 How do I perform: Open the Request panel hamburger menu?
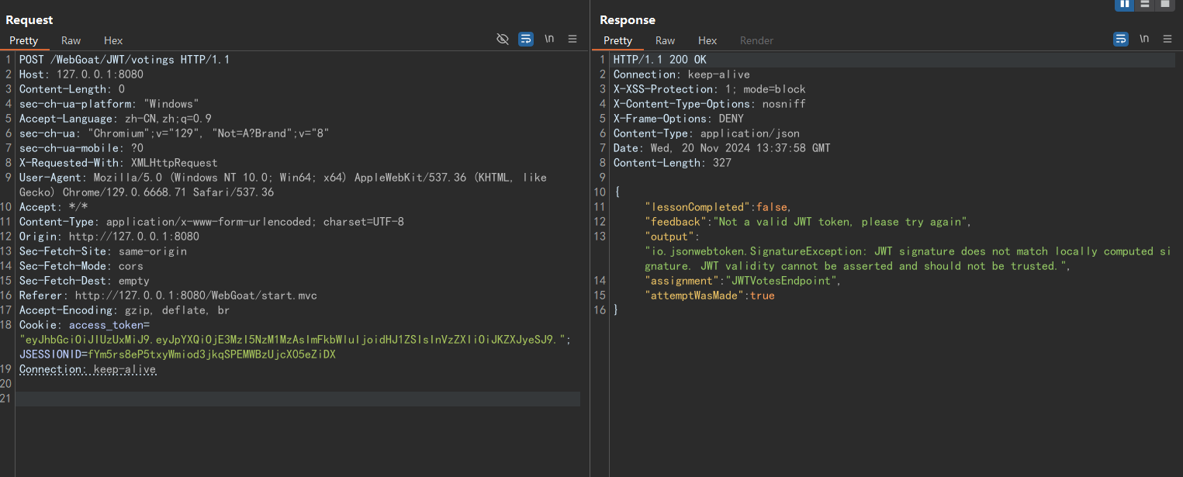click(572, 39)
